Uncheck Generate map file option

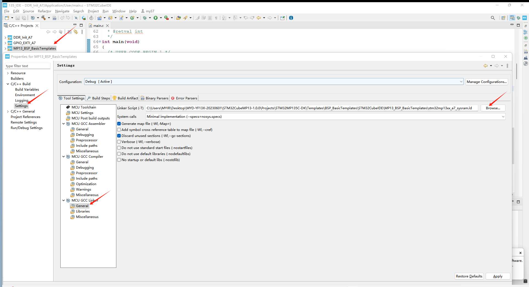(119, 124)
